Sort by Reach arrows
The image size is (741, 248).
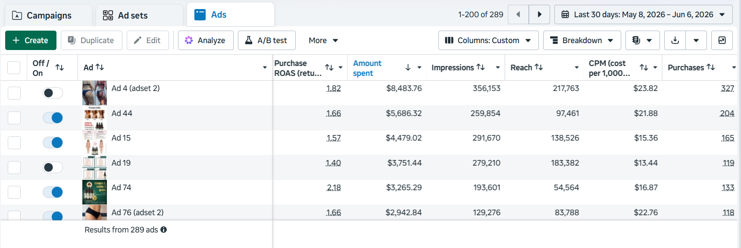[x=539, y=67]
